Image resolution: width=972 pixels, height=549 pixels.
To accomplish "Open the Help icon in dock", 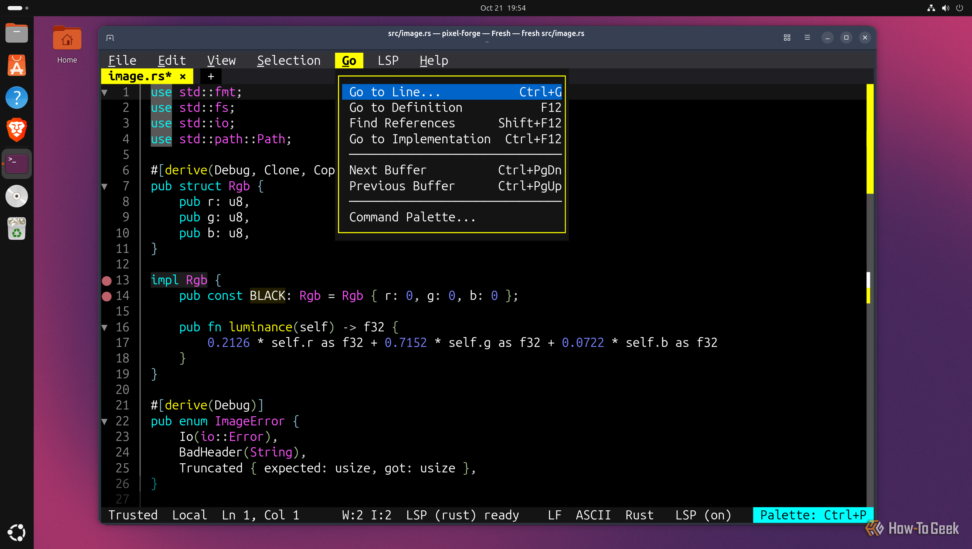I will [17, 98].
